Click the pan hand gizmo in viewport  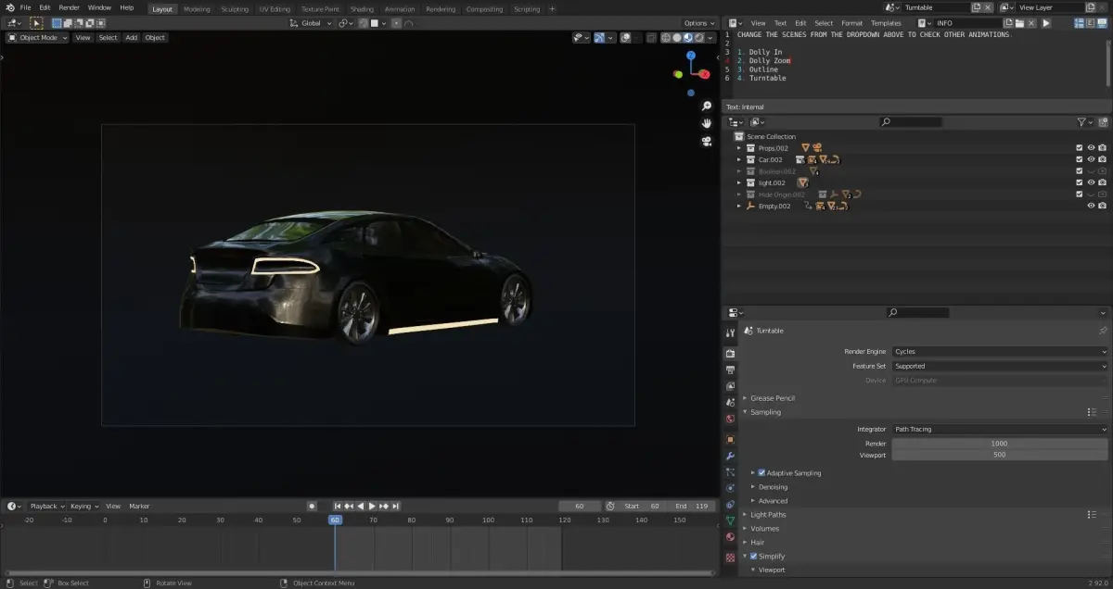pos(707,123)
